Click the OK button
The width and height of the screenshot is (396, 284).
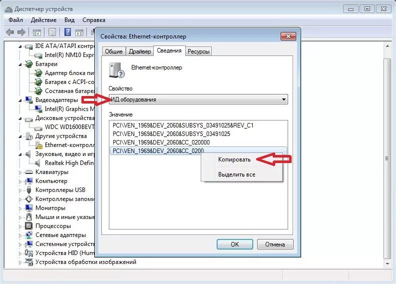coord(235,244)
